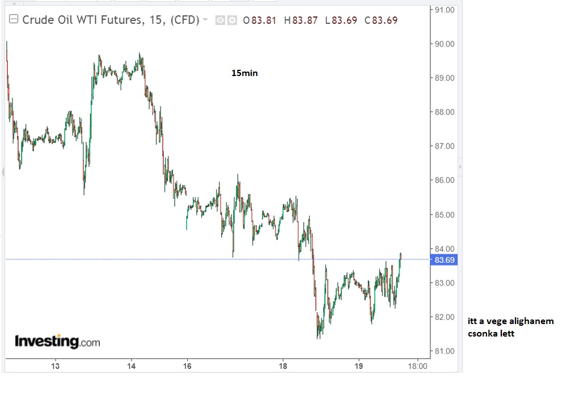This screenshot has width=575, height=395.
Task: Click date 16 on the time axis
Action: (x=187, y=366)
